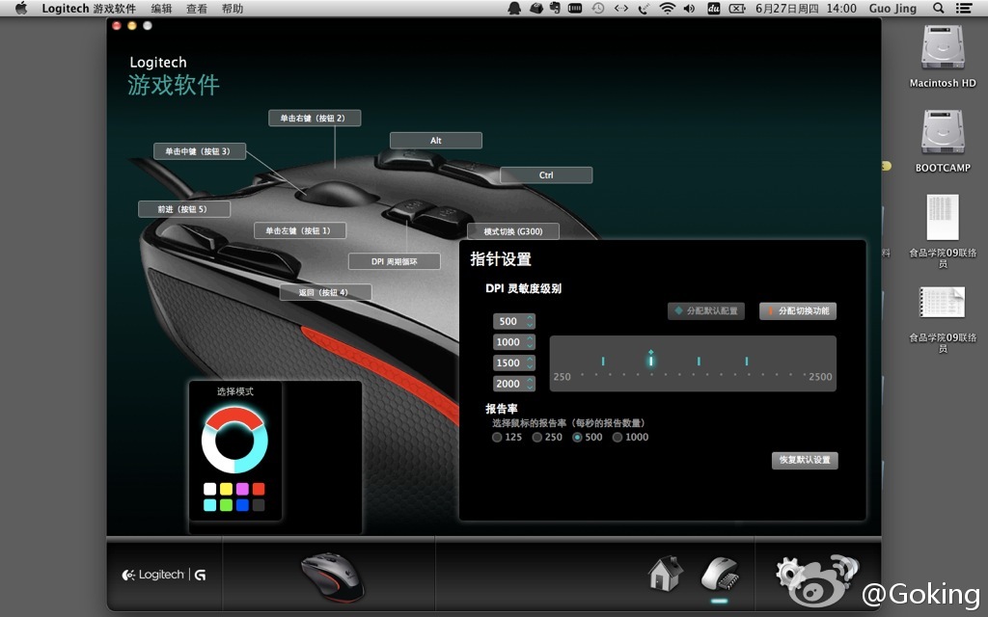Select the cyan mode segment of the ring
The width and height of the screenshot is (988, 617).
pos(257,451)
